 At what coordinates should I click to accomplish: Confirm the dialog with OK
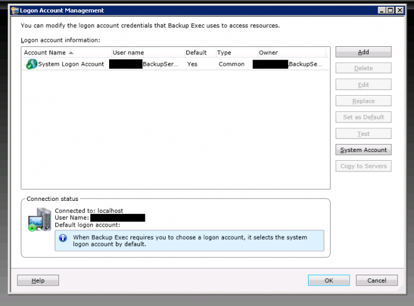click(x=329, y=280)
